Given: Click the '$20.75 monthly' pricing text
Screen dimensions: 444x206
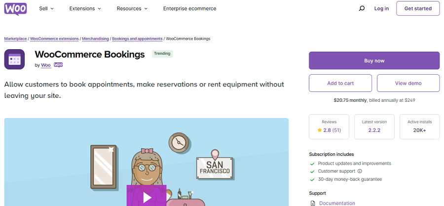Looking at the screenshot, I should pyautogui.click(x=350, y=100).
